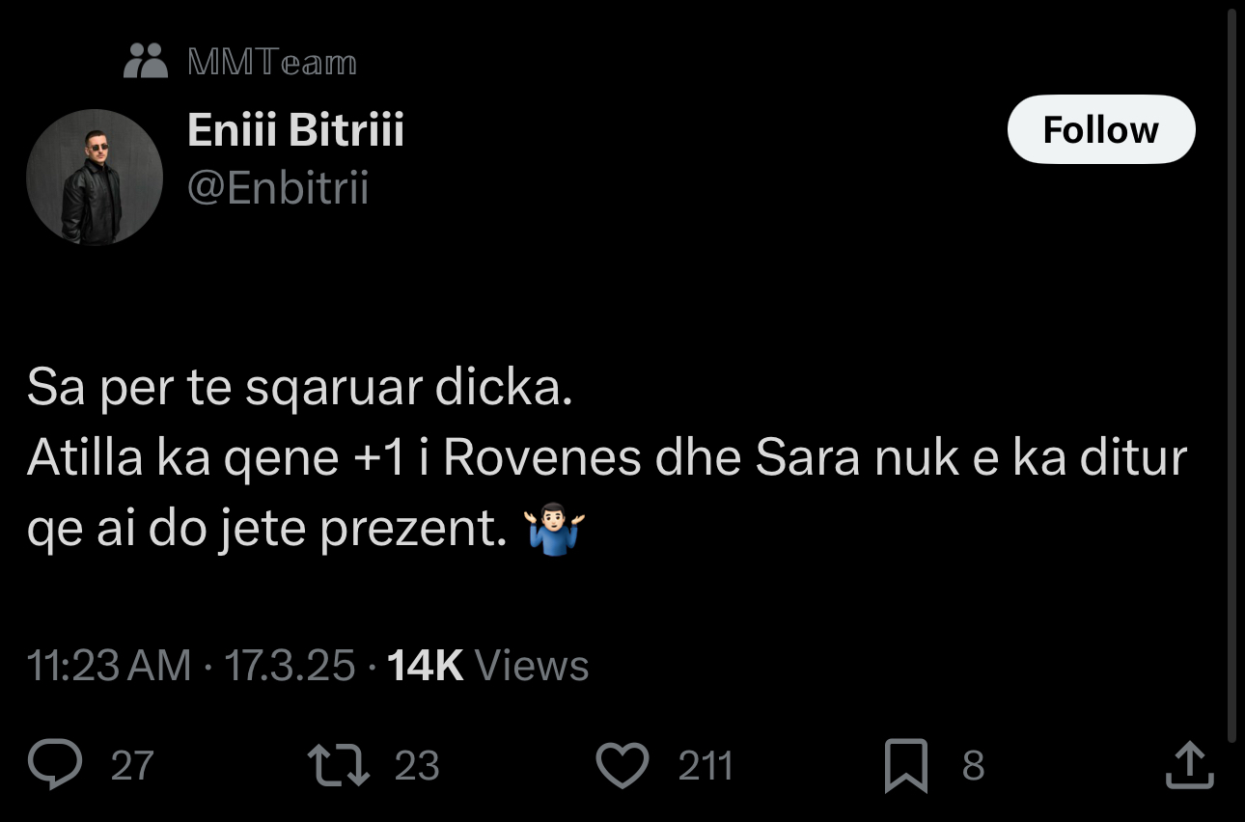The height and width of the screenshot is (822, 1245).
Task: Repost this tweet using the retweet icon
Action: [x=337, y=764]
